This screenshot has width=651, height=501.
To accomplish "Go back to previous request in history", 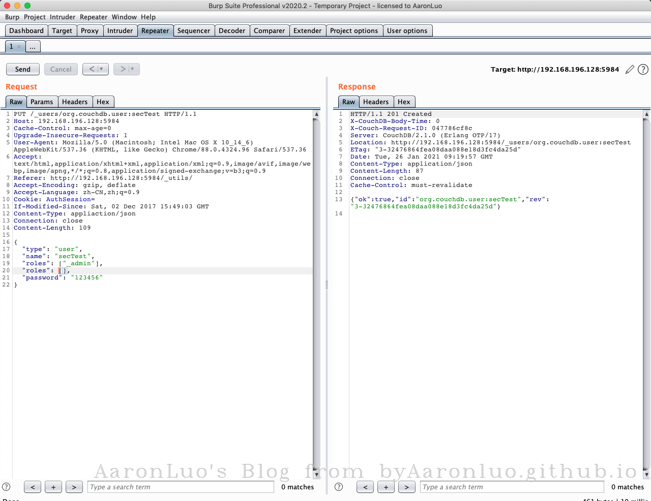I will point(92,69).
